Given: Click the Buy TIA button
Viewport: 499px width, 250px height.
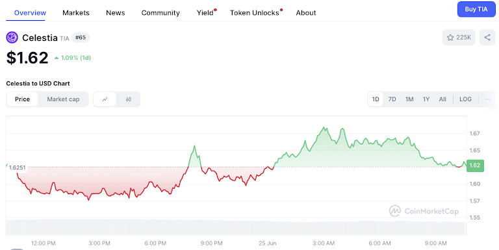Looking at the screenshot, I should click(x=476, y=9).
